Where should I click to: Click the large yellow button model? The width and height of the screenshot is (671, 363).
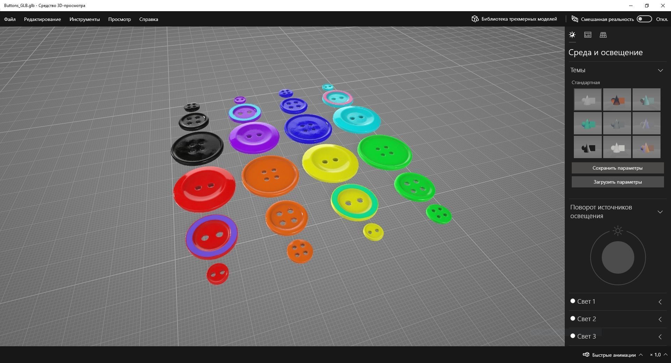point(330,163)
